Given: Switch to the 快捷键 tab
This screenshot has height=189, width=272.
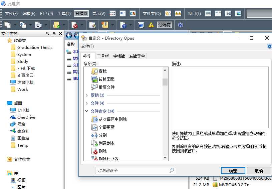Looking at the screenshot, I should tap(119, 56).
